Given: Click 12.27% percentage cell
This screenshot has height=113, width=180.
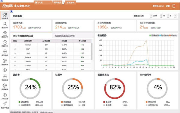Looking at the screenshot, I should click(x=64, y=45).
